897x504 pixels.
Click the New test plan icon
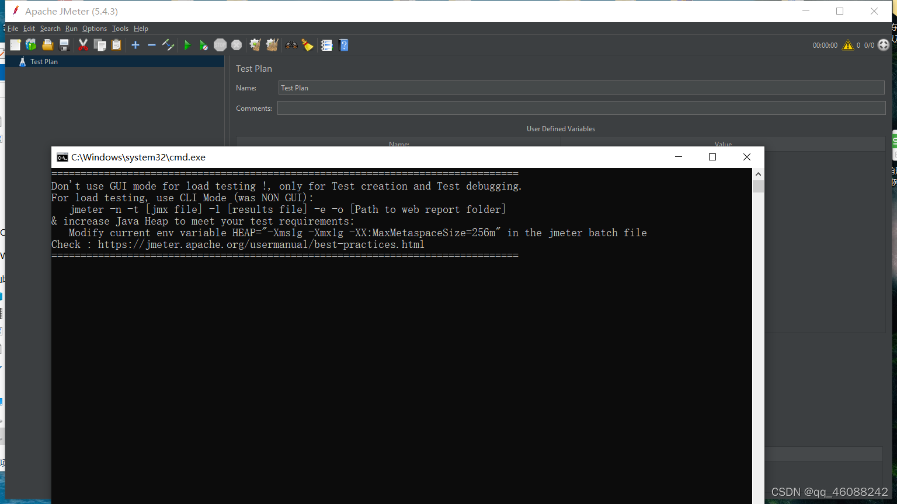pos(15,45)
